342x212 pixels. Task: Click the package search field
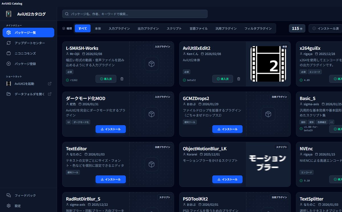pyautogui.click(x=135, y=14)
